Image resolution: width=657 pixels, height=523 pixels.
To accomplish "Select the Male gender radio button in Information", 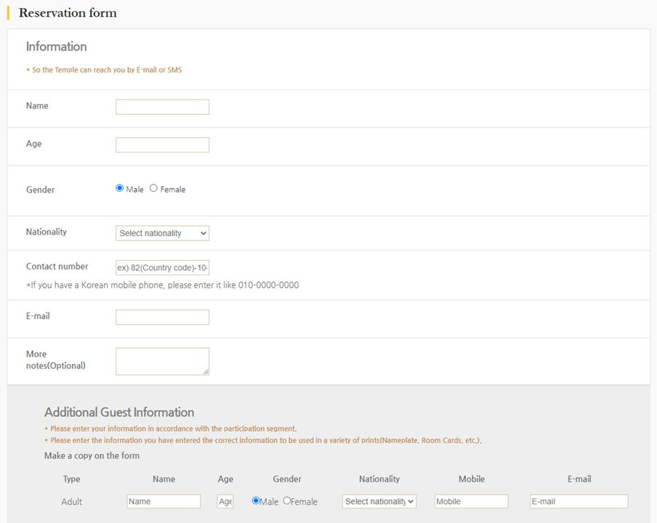I will coord(120,188).
